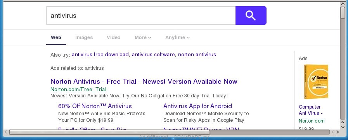Click the horizontal scrollbar thumb
The image size is (348, 140).
pos(109,132)
